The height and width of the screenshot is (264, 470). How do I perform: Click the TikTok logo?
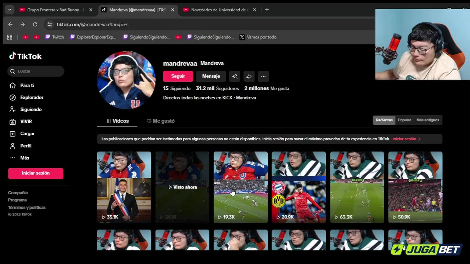coord(25,56)
